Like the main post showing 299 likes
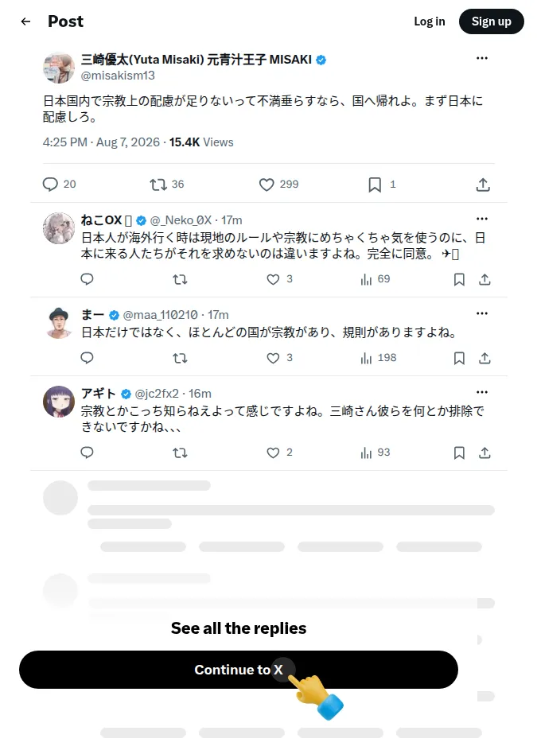This screenshot has height=750, width=537. pos(267,185)
